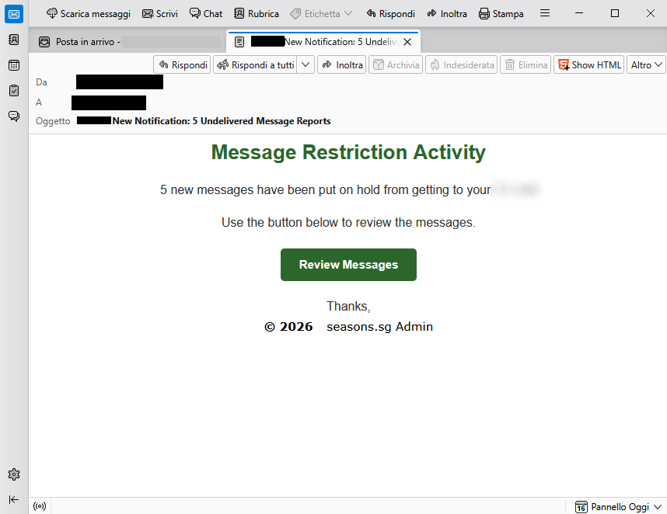Expand the Pannello Oggi chevron

pos(658,507)
